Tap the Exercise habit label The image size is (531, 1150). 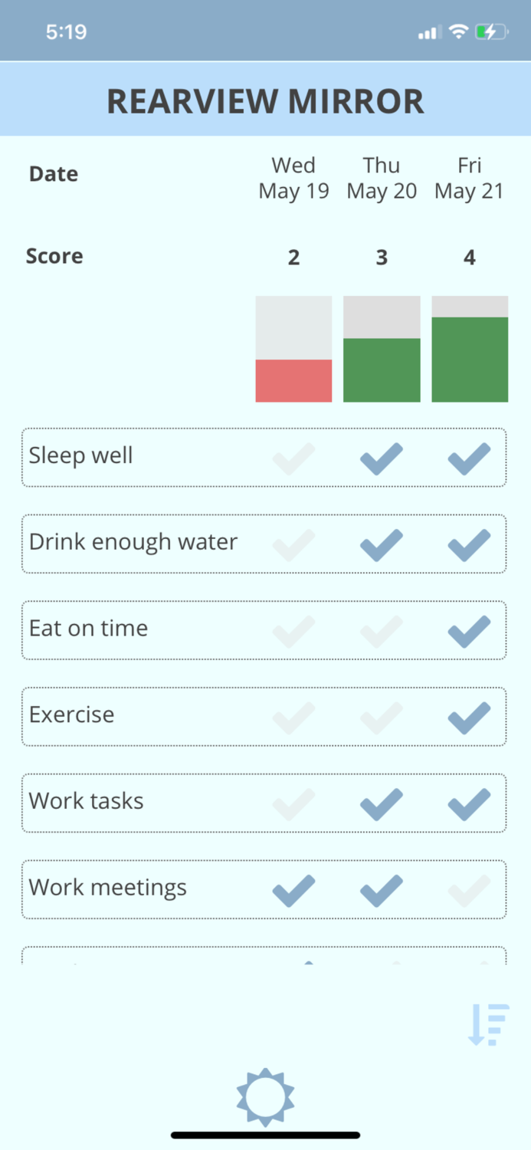click(72, 715)
